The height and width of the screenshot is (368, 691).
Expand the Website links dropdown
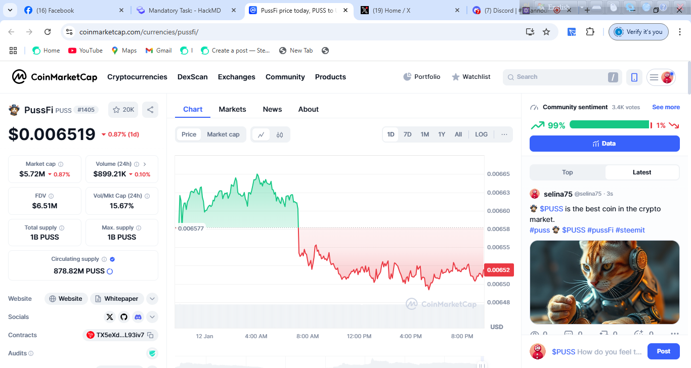[152, 299]
